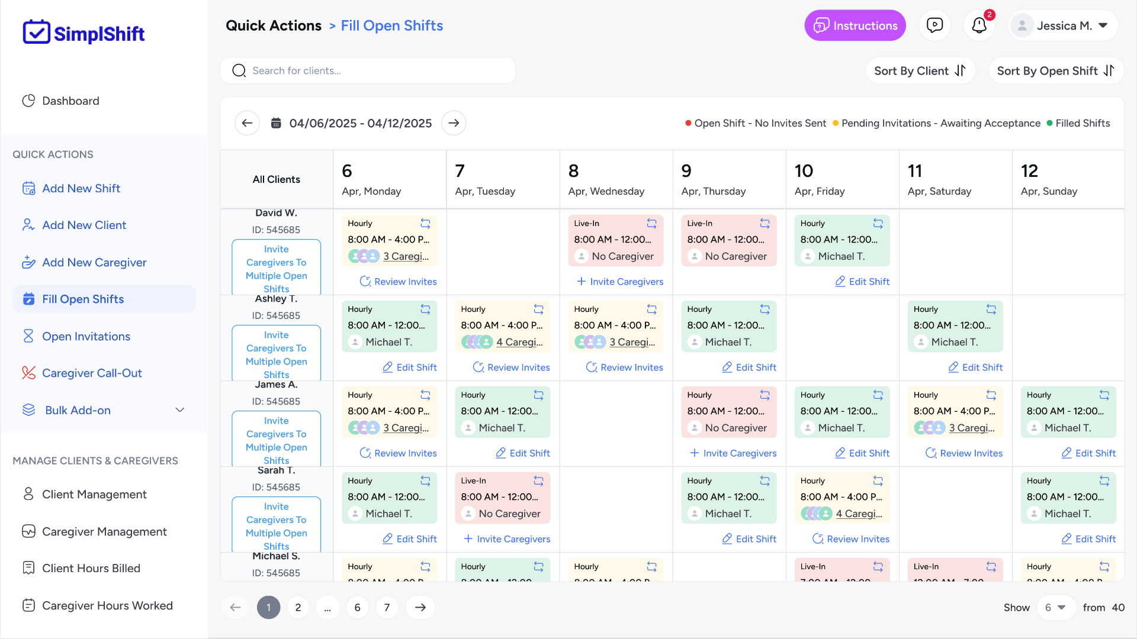Screen dimensions: 1137x639
Task: Click the forward arrow to go to next week
Action: pyautogui.click(x=454, y=122)
